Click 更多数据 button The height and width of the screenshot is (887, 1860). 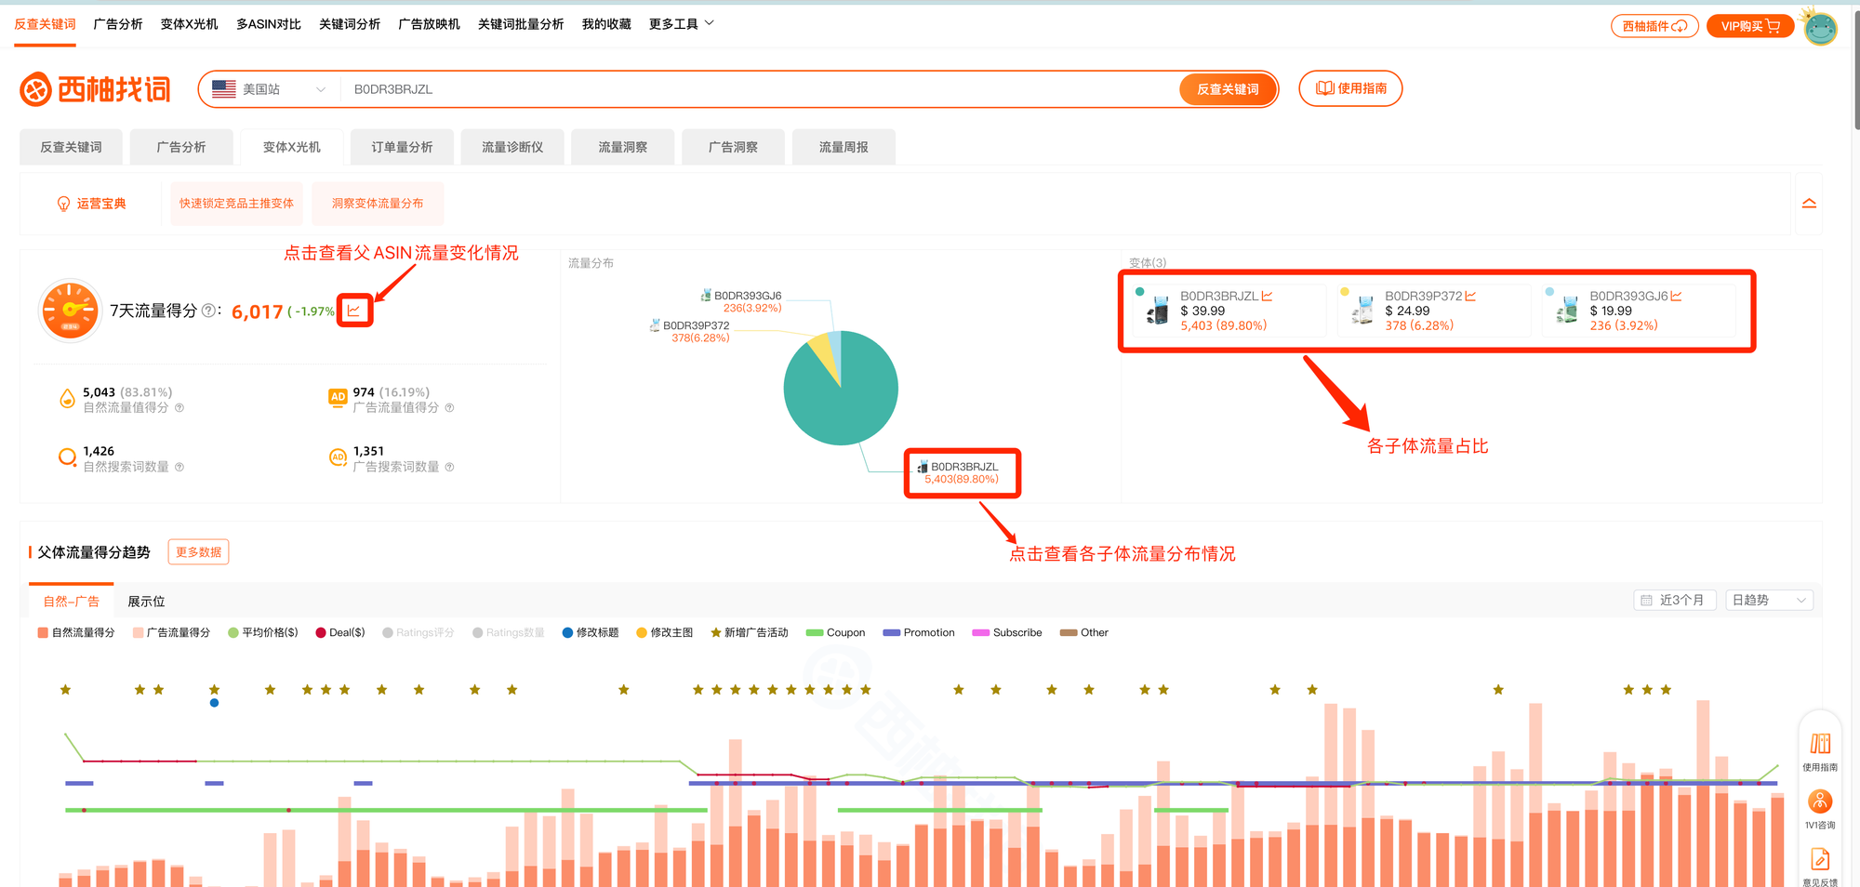point(199,552)
